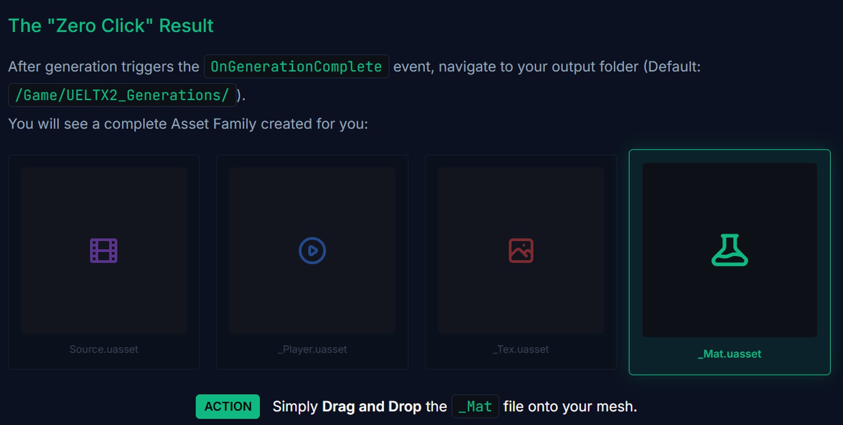The width and height of the screenshot is (843, 425).
Task: Click the "After generation triggers the" text
Action: point(104,67)
